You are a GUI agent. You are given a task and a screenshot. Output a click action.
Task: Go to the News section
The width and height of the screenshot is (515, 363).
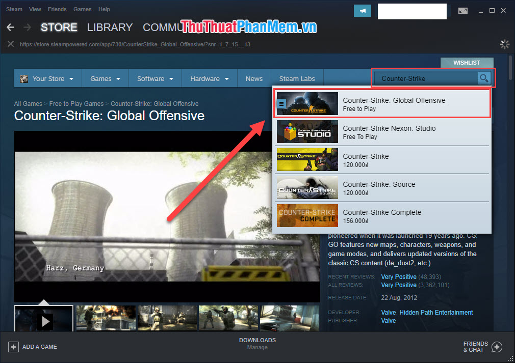[254, 78]
